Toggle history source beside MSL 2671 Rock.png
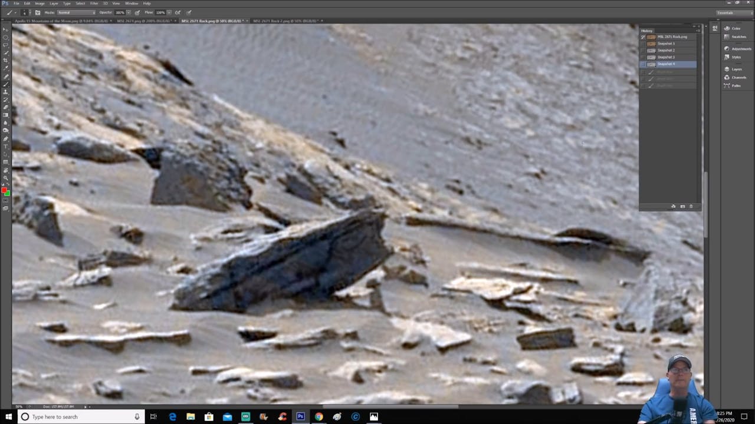Image resolution: width=755 pixels, height=424 pixels. click(x=644, y=37)
